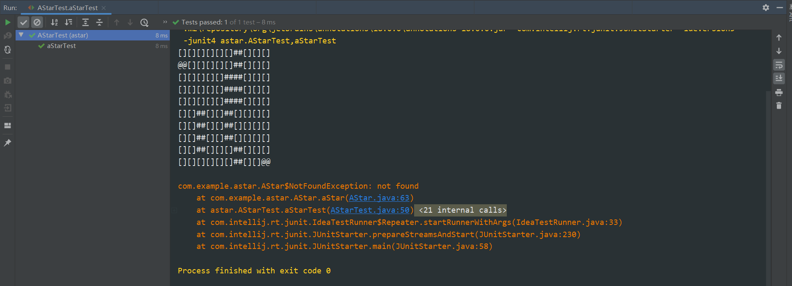Viewport: 792px width, 286px height.
Task: Open the test history clock dropdown
Action: 144,22
